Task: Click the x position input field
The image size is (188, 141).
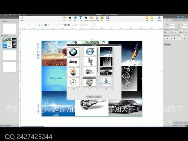Action: point(172,25)
